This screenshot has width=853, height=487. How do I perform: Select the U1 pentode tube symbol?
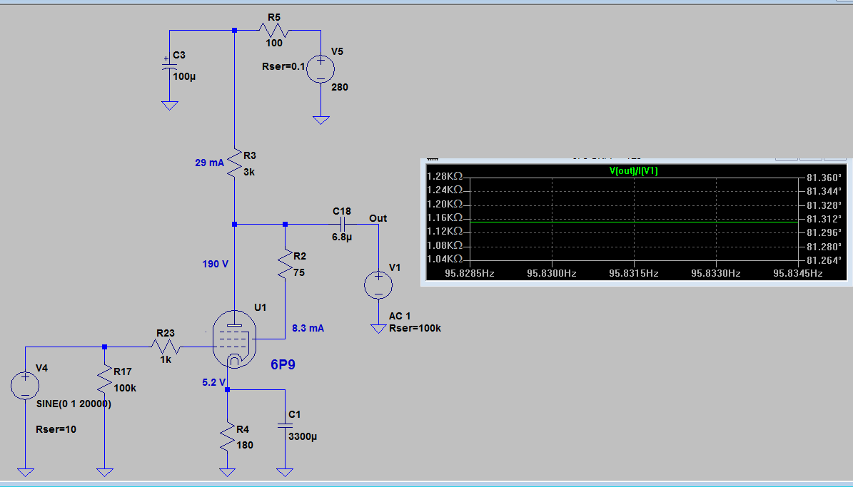tap(234, 339)
